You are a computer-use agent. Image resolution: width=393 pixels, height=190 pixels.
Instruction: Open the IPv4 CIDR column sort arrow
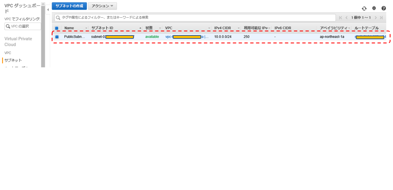239,28
